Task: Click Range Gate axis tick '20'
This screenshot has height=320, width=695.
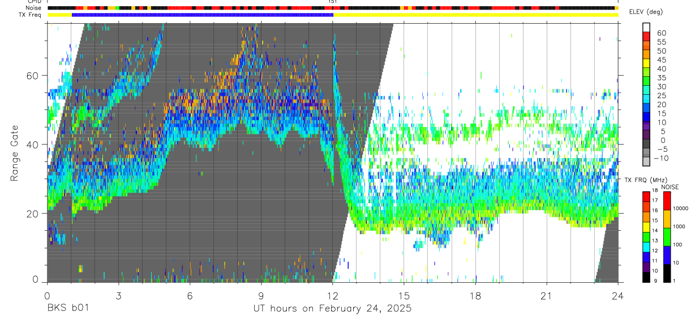Action: 33,213
